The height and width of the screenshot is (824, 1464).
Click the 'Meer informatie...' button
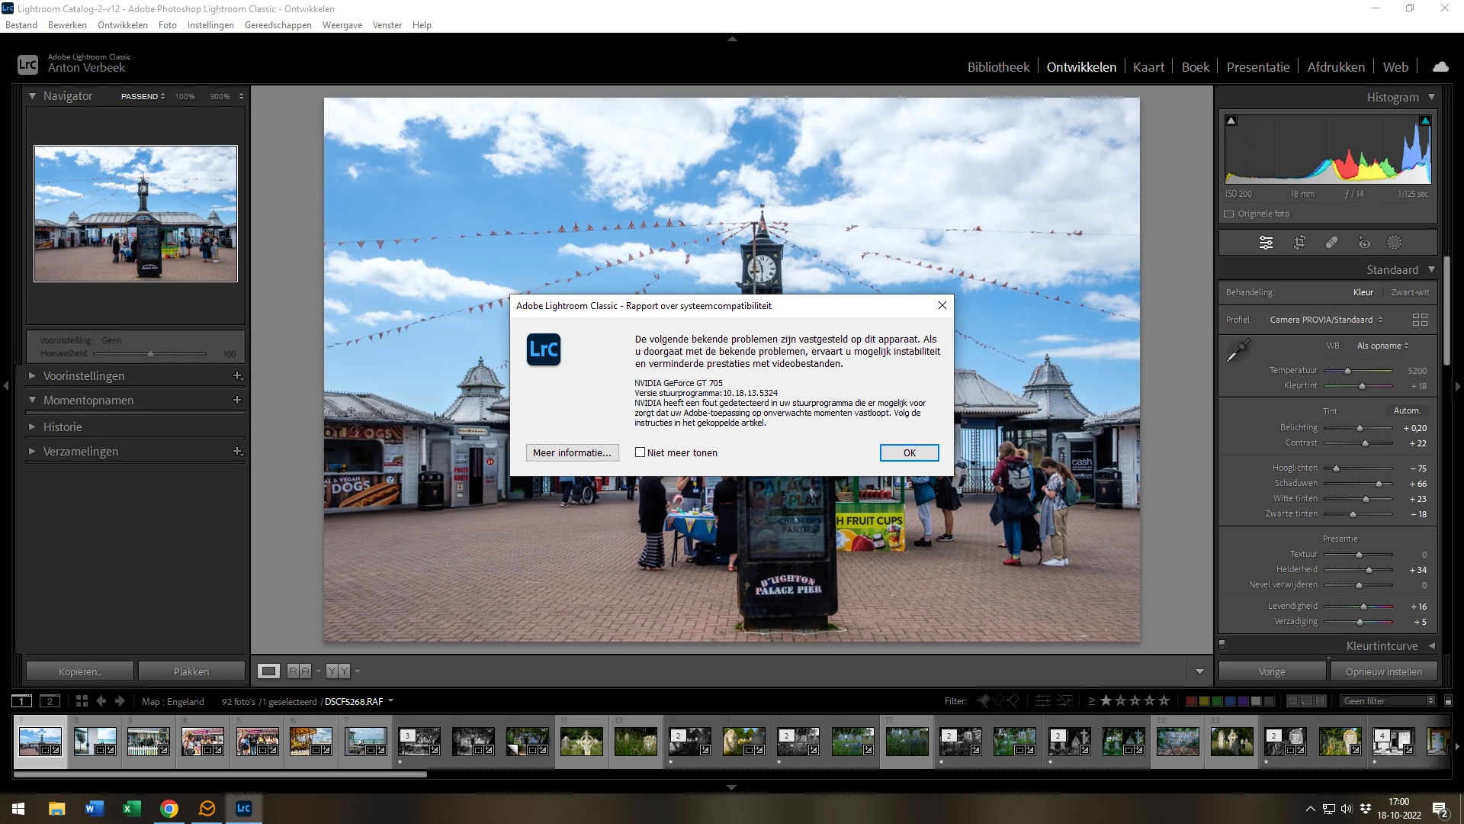tap(572, 452)
